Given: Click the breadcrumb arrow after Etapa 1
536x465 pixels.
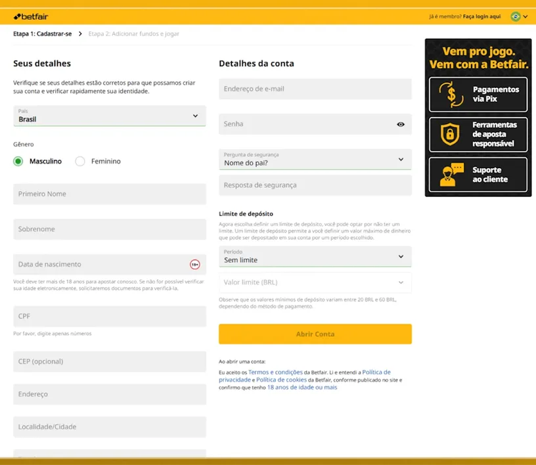Looking at the screenshot, I should point(80,33).
